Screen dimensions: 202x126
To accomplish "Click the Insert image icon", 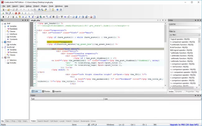I will pyautogui.click(x=37, y=17).
